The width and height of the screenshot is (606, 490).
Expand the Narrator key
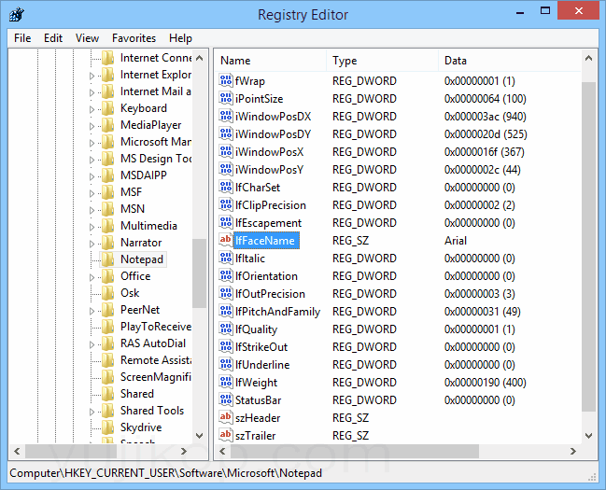click(x=92, y=244)
